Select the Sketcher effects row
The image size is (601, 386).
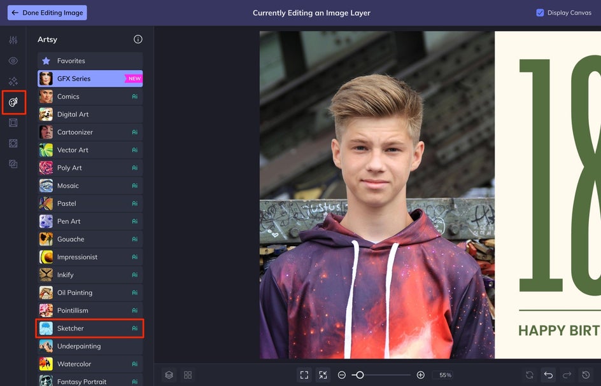pos(90,328)
